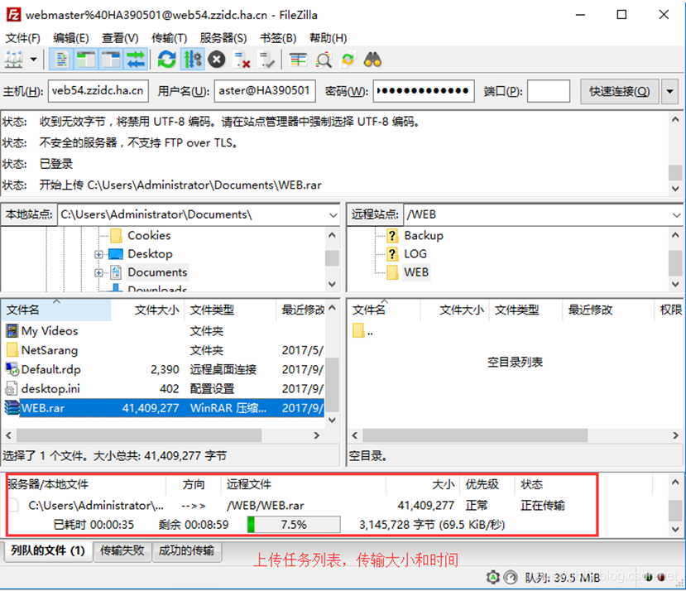Open the 书签(B) menu
Screen dimensions: 686x591
278,38
